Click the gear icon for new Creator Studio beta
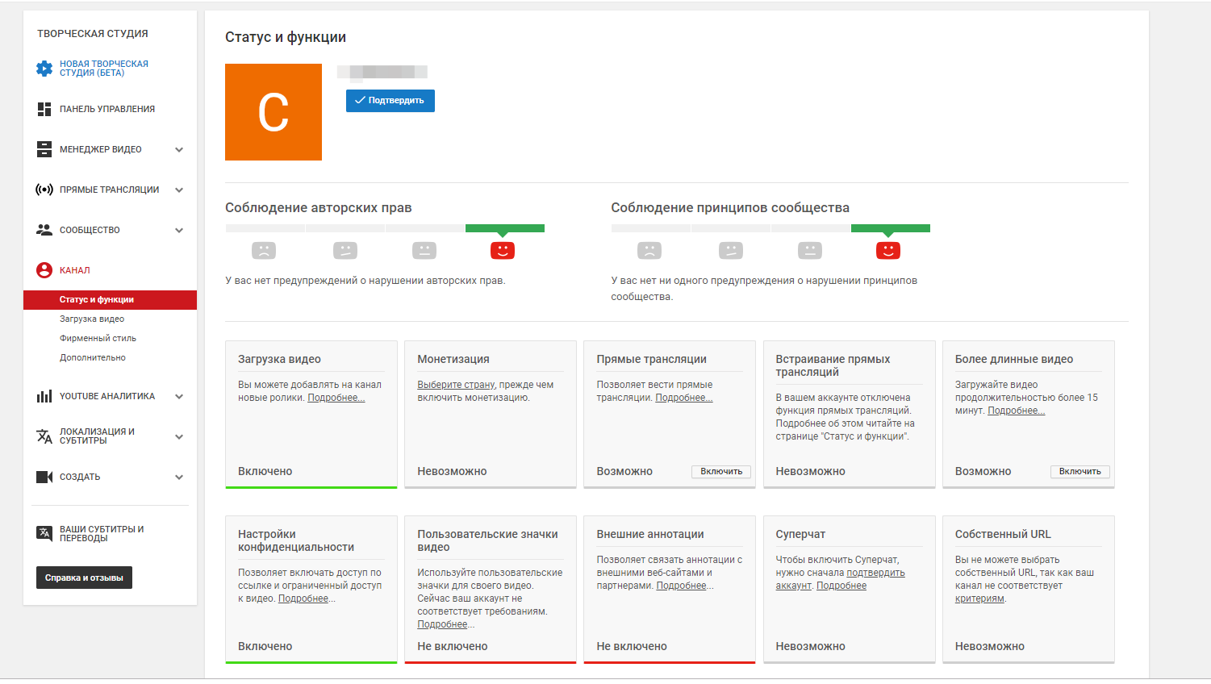 44,69
